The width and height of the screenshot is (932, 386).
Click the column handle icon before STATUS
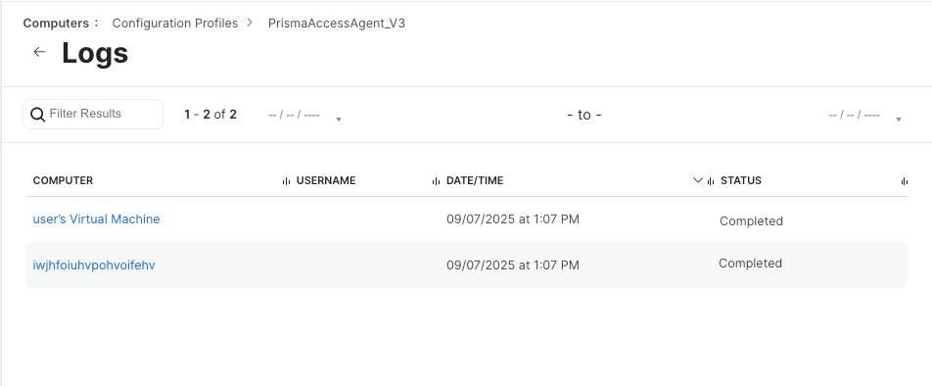(711, 181)
